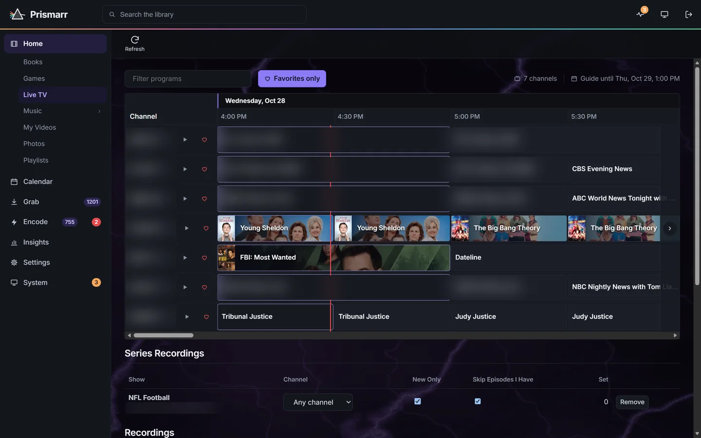Open My Videos in the sidebar
701x438 pixels.
pos(40,128)
